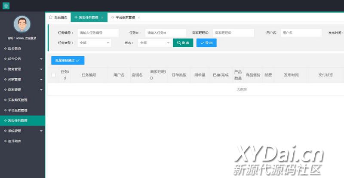This screenshot has width=344, height=178.
Task: Click the diamond icon beside 后台公告
Action: (x=5, y=59)
